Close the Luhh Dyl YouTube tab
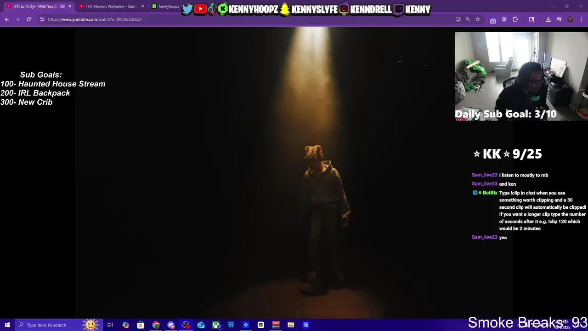The width and height of the screenshot is (588, 331). [x=70, y=6]
